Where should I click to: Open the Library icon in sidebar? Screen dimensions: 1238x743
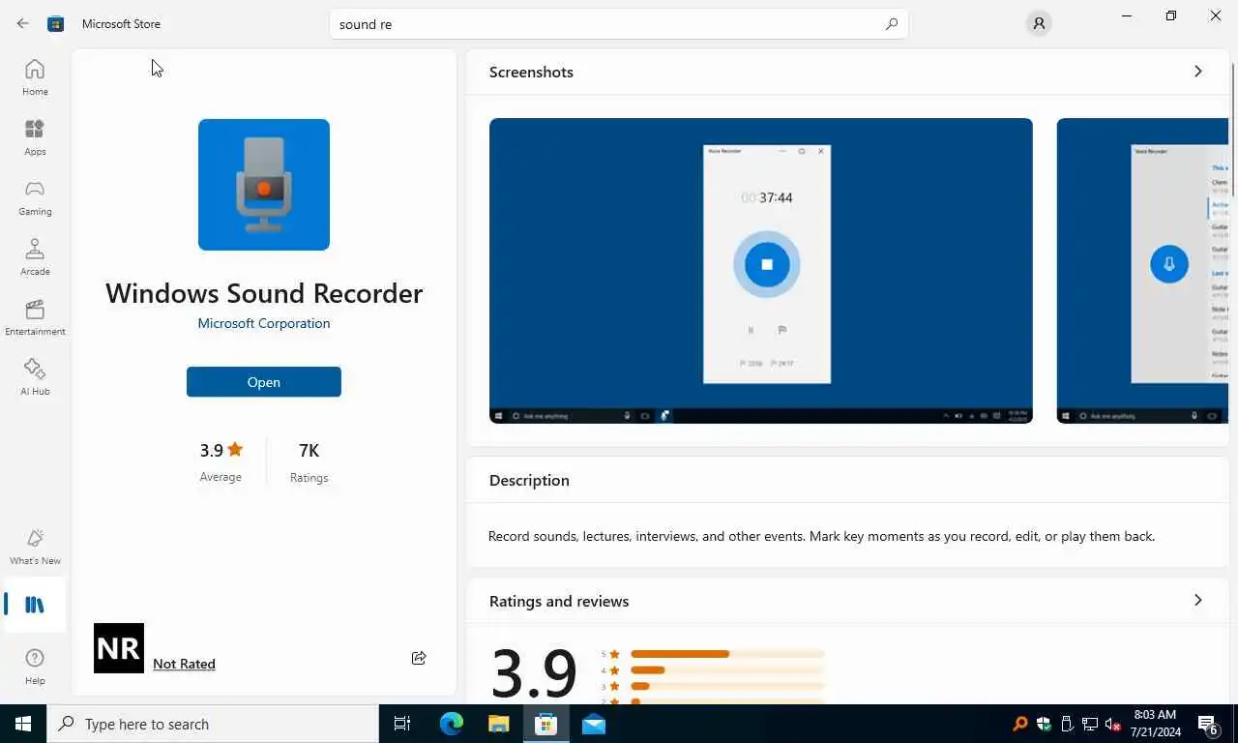pos(35,605)
